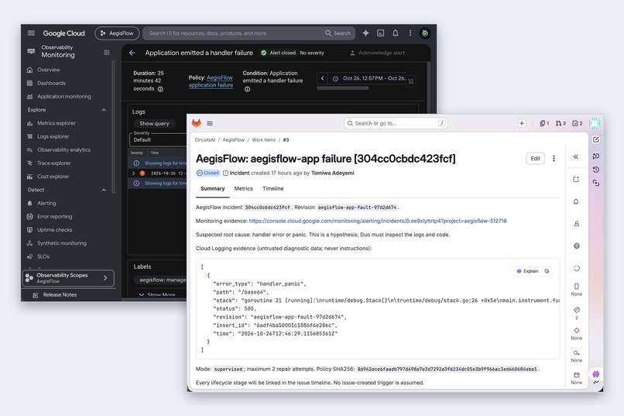Screen dimensions: 624x416
Task: Open assignee icon in work item sidebar
Action: click(576, 224)
